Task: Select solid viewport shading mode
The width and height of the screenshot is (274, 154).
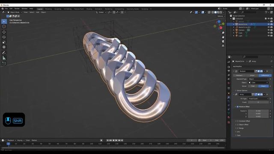Action: coord(215,12)
